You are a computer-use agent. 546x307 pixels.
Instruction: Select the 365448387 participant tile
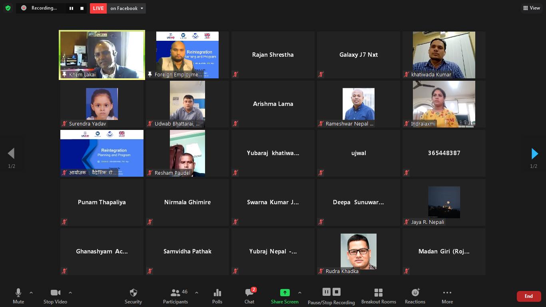click(x=444, y=153)
